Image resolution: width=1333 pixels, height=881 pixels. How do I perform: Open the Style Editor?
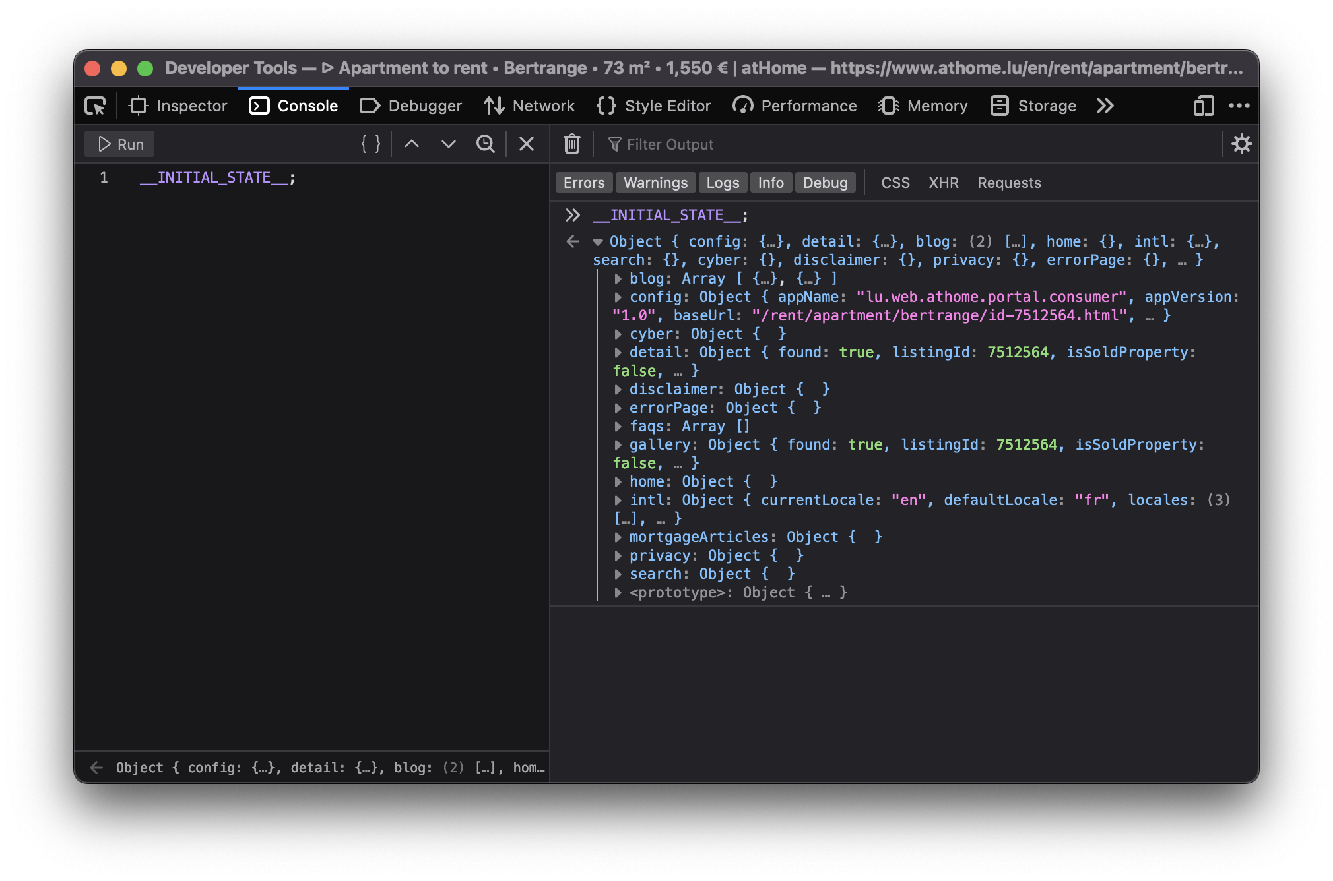click(653, 106)
